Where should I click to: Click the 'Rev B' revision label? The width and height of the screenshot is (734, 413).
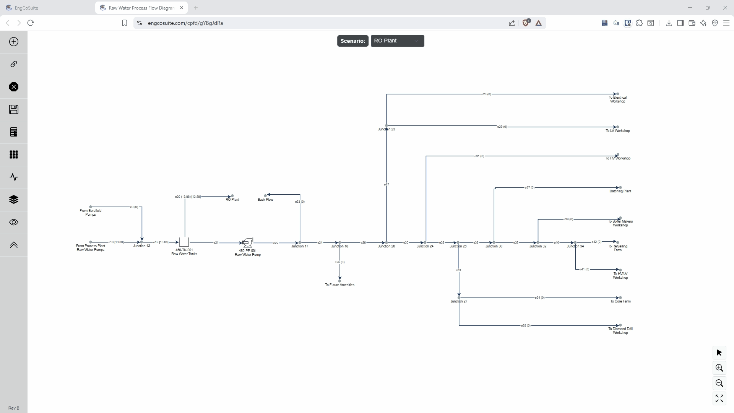pyautogui.click(x=14, y=408)
